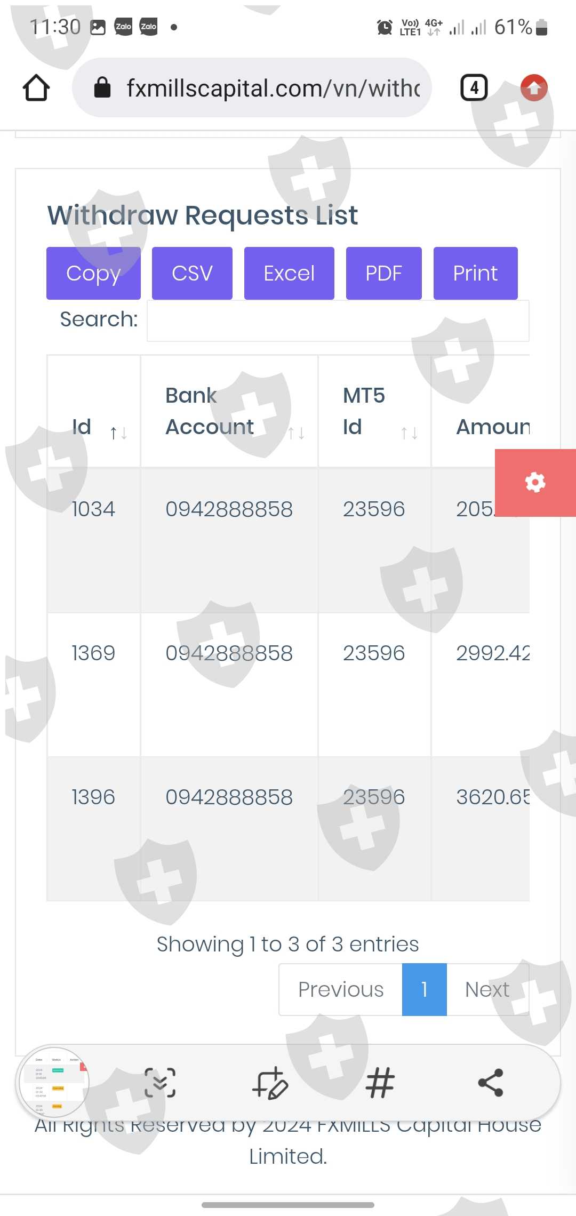This screenshot has height=1216, width=576.
Task: Open the red settings gear panel
Action: [x=535, y=483]
